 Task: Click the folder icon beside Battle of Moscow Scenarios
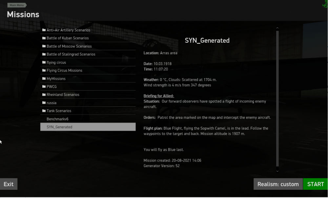click(x=44, y=46)
